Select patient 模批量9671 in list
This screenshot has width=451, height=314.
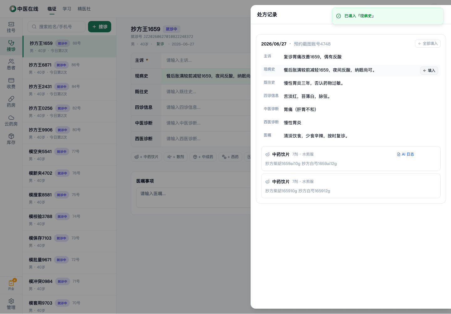[70, 263]
